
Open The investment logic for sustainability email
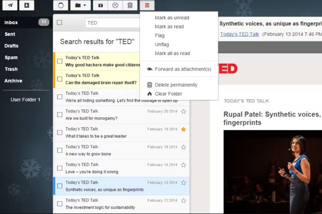[121, 204]
